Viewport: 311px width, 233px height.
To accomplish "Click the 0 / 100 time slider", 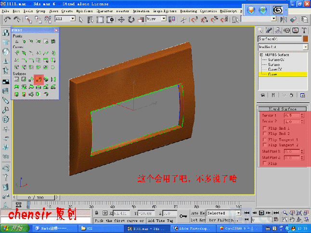I will 36,197.
